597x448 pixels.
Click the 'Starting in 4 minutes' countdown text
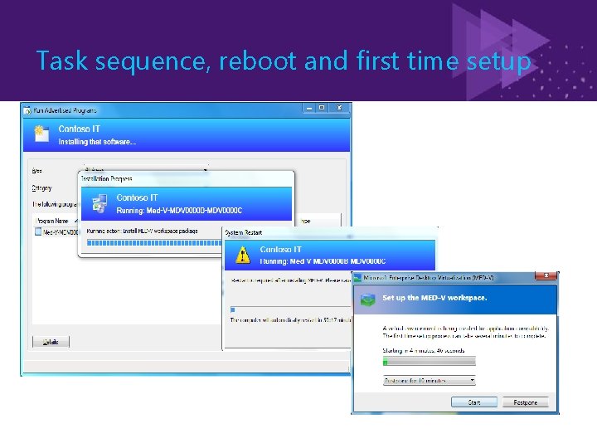click(x=424, y=350)
